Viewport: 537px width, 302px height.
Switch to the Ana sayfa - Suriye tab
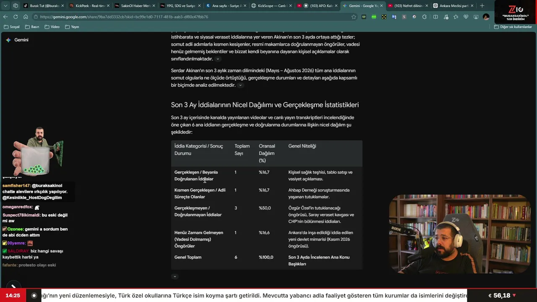(x=227, y=6)
